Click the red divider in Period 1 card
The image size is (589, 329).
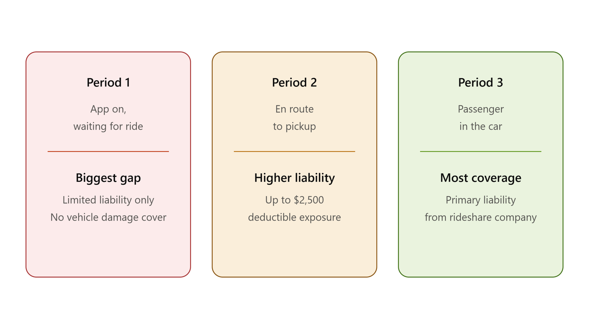(x=108, y=151)
